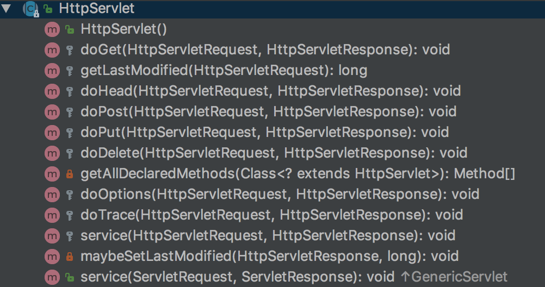
Task: Click the protected key icon beside doPost
Action: pyautogui.click(x=69, y=112)
